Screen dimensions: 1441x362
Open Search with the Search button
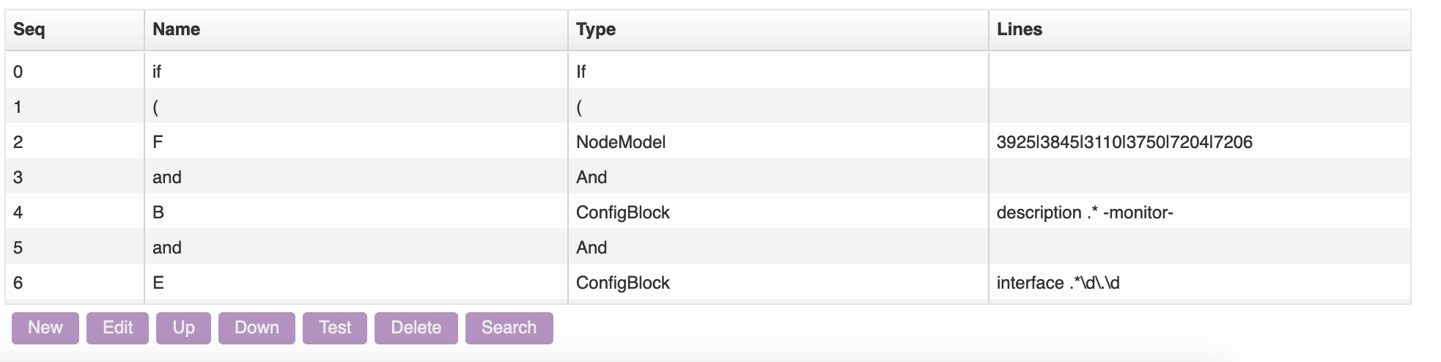point(509,328)
